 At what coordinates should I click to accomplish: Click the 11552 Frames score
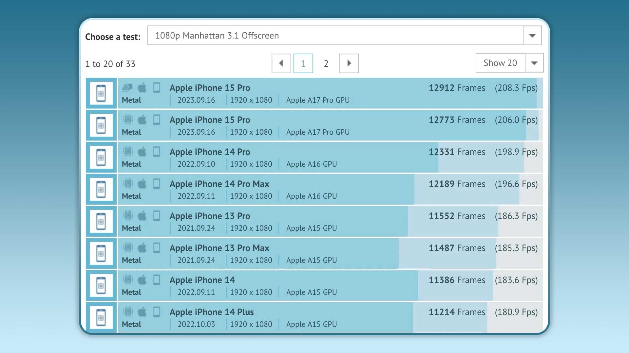click(x=457, y=216)
